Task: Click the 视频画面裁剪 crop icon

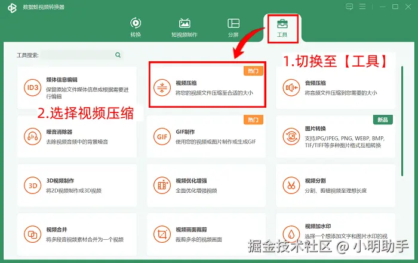Action: click(162, 234)
